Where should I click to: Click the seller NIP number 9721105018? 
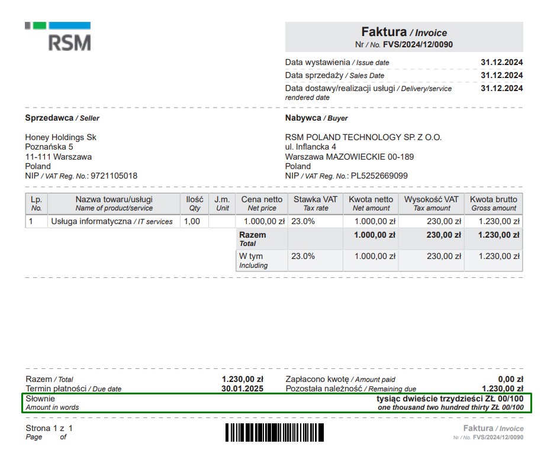coord(114,176)
